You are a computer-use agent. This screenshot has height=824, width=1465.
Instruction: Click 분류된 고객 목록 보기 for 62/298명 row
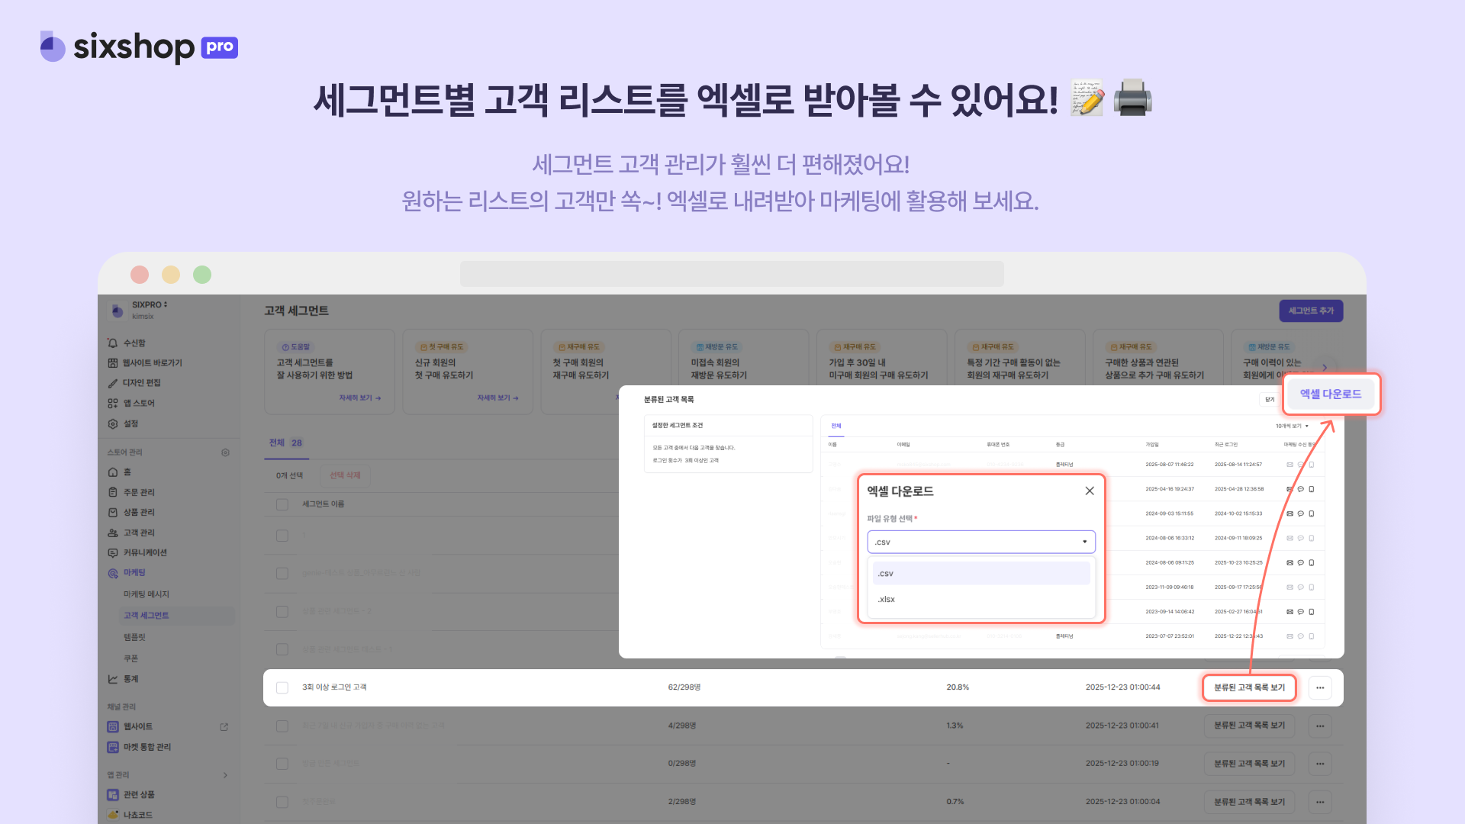[x=1249, y=687]
